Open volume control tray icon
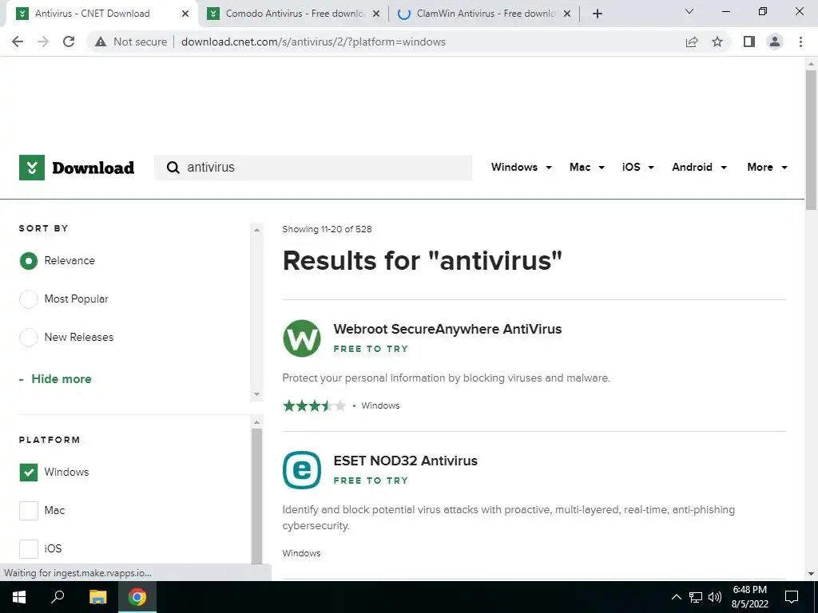Image resolution: width=818 pixels, height=613 pixels. pyautogui.click(x=715, y=597)
